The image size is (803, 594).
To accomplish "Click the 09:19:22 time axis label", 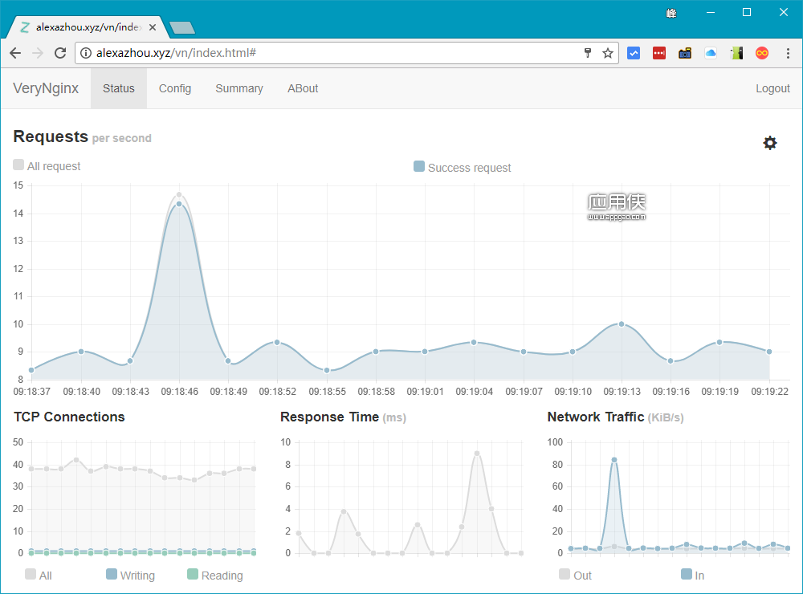I will [770, 391].
